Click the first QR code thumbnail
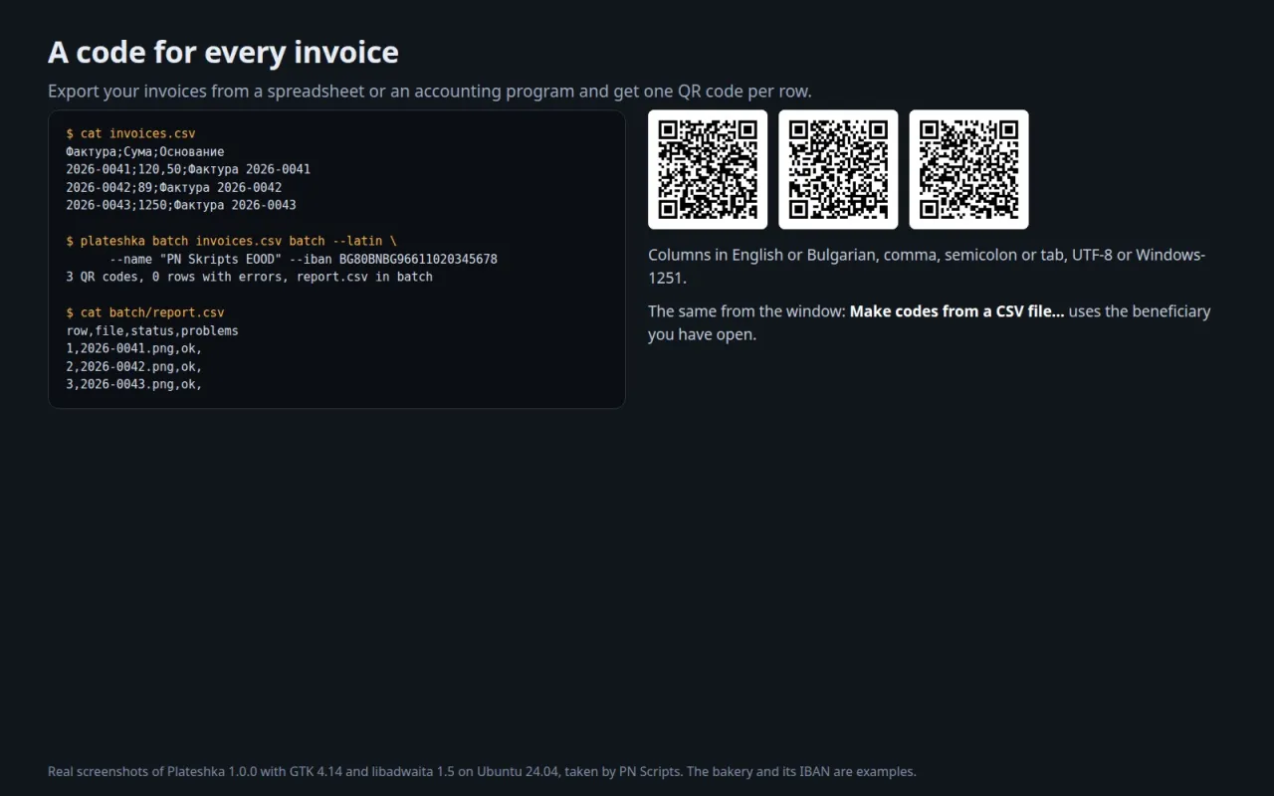 (x=708, y=169)
